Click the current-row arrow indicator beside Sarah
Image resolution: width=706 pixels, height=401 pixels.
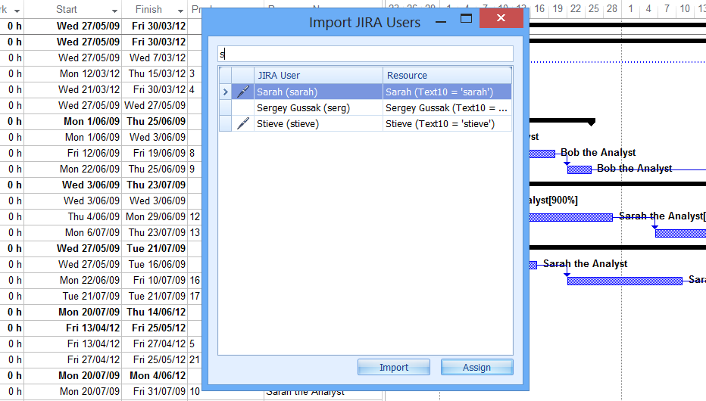[225, 92]
